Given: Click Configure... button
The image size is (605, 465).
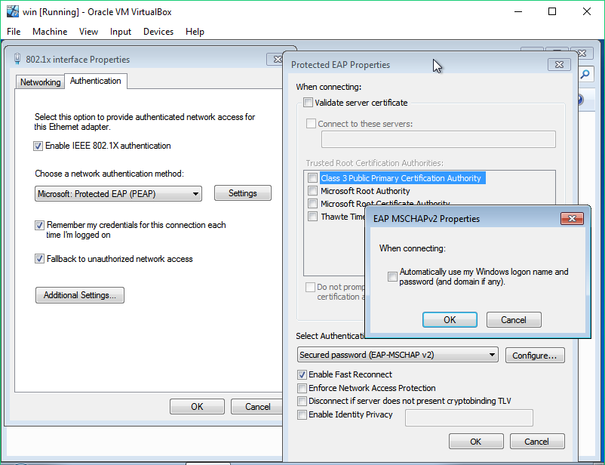Looking at the screenshot, I should click(x=535, y=356).
